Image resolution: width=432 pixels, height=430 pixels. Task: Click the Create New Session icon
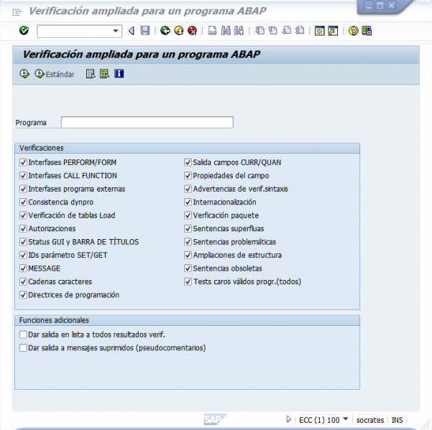coord(320,31)
